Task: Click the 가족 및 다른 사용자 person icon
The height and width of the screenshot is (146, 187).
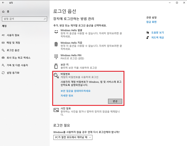Action: [x=3, y=65]
